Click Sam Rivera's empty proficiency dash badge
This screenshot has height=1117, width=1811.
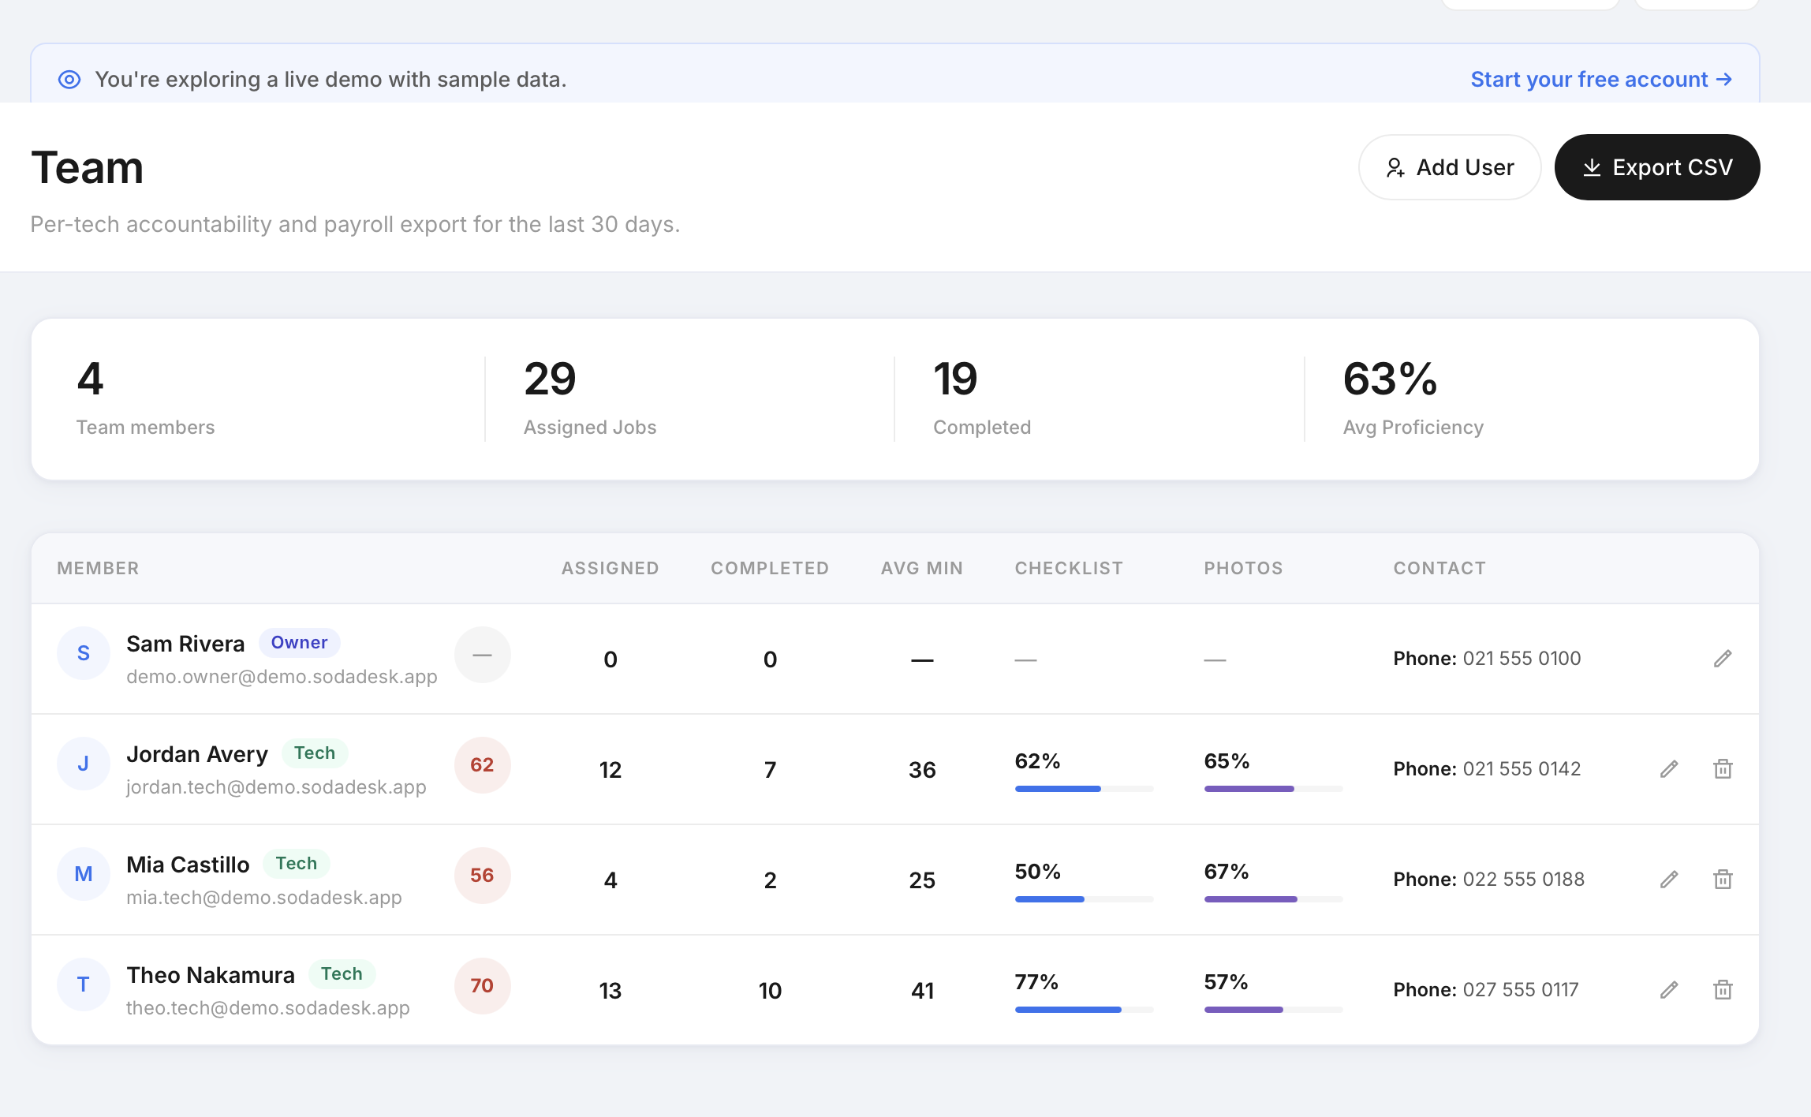482,655
